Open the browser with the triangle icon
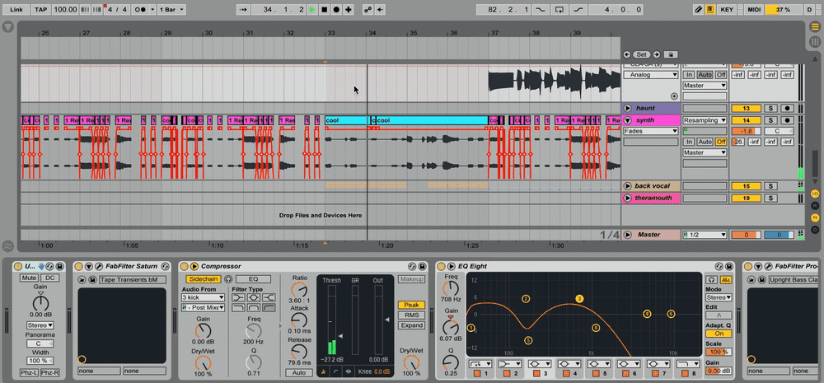 click(8, 27)
